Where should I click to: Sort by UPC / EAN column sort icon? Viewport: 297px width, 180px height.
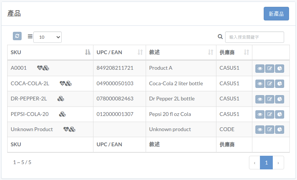pos(140,52)
